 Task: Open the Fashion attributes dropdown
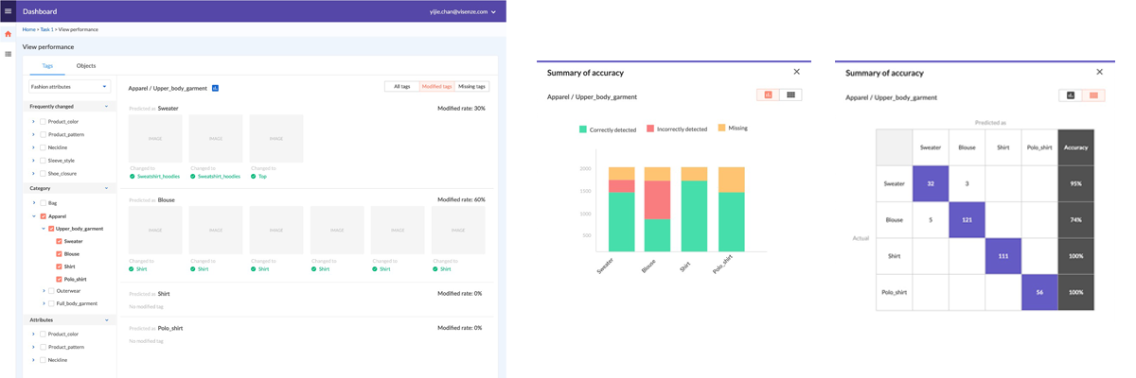pyautogui.click(x=70, y=86)
